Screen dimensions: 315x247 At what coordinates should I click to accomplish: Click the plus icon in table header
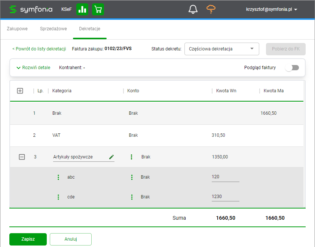point(20,91)
